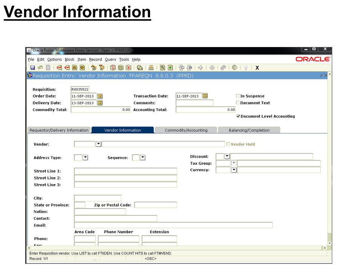Open the Query menu

110,59
